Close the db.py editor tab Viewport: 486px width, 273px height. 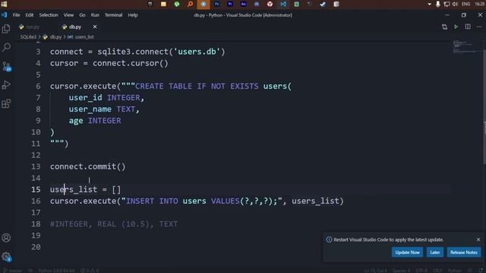(x=95, y=27)
